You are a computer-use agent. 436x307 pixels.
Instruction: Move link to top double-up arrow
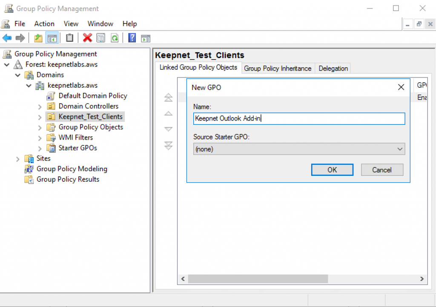(x=168, y=98)
